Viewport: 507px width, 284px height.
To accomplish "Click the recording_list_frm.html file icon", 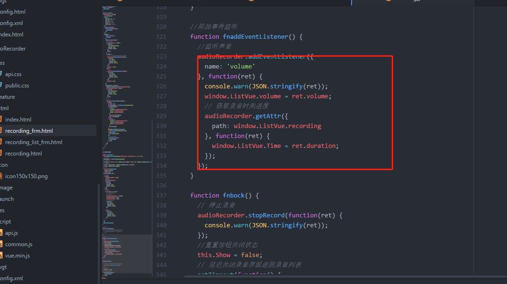I will click(1, 142).
